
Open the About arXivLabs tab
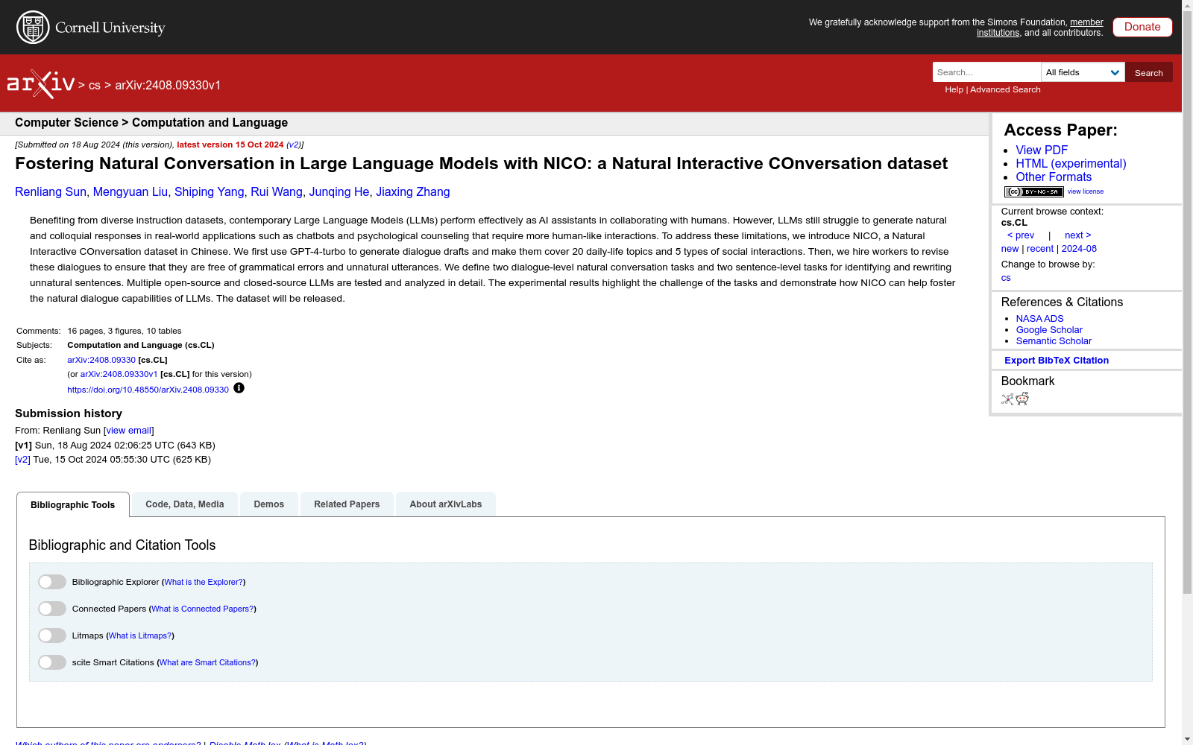tap(446, 504)
